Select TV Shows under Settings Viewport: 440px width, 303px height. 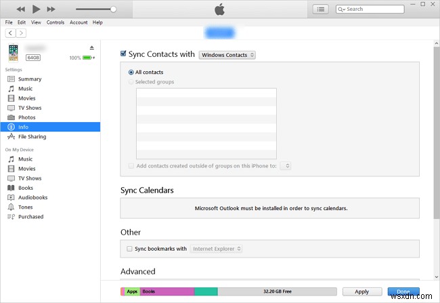[50, 108]
